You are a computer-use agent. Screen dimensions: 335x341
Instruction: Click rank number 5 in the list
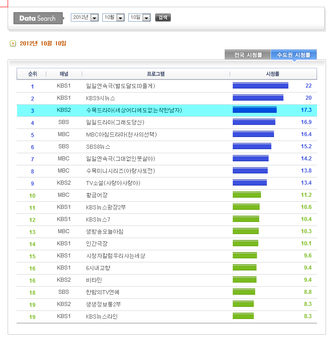click(32, 135)
